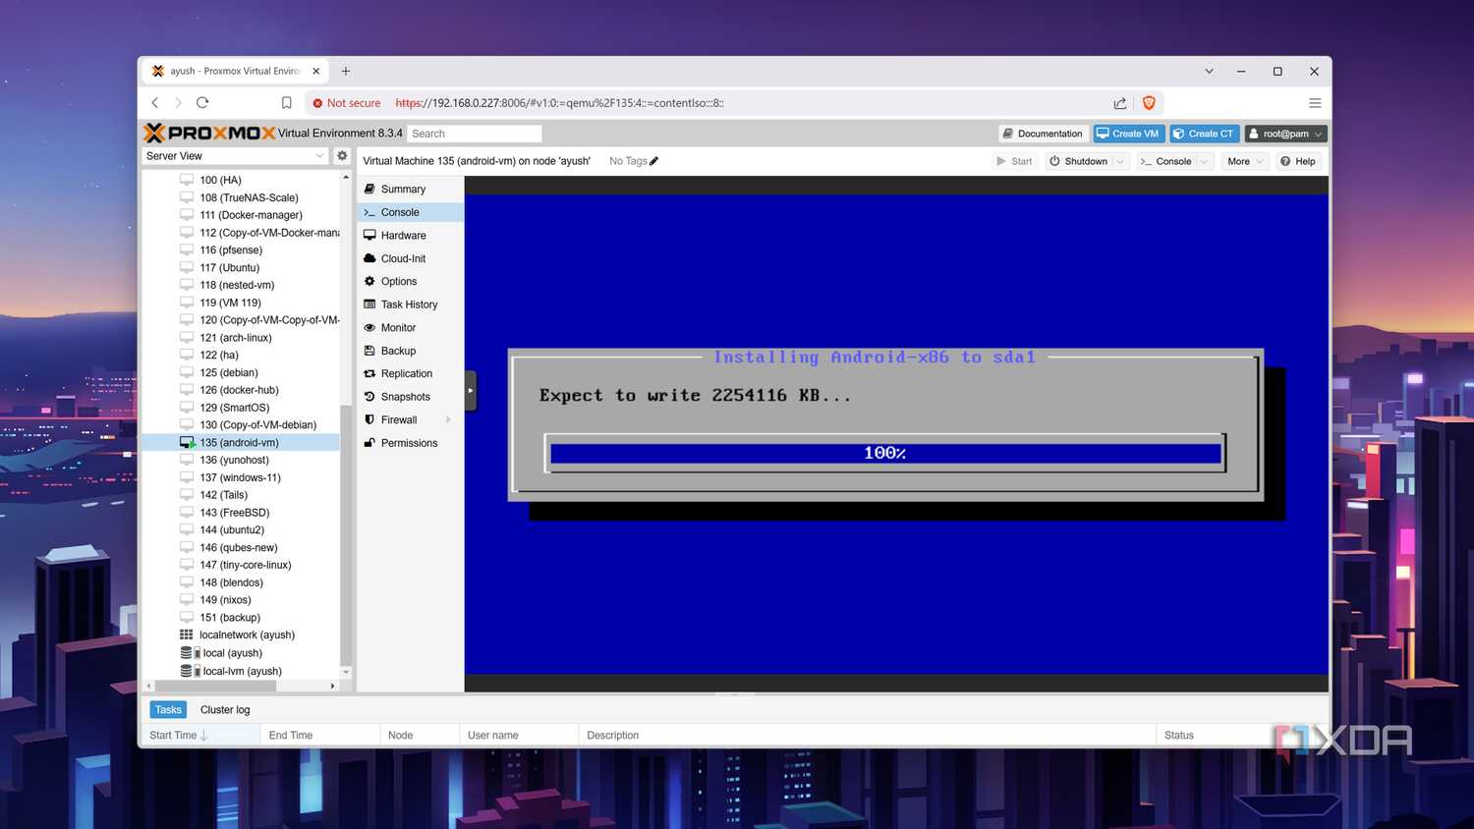Click the Proxmox search field

[475, 134]
